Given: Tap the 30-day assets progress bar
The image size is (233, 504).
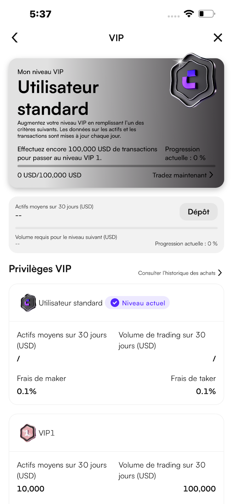Looking at the screenshot, I should (116, 228).
